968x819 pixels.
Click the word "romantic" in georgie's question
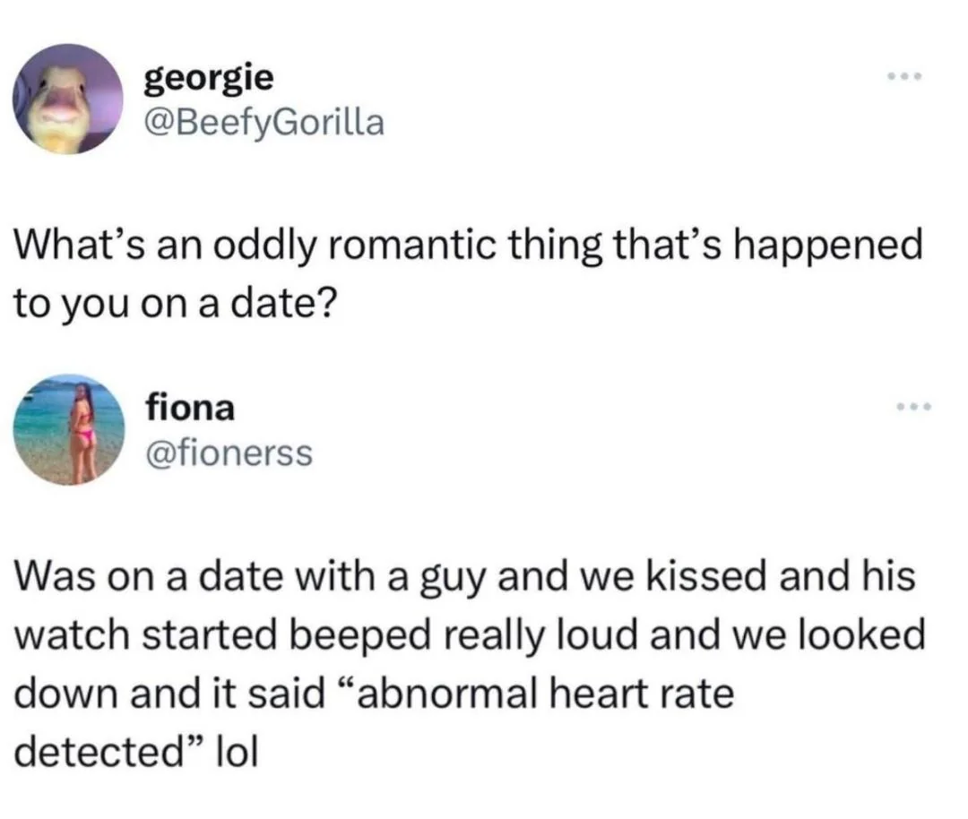411,246
